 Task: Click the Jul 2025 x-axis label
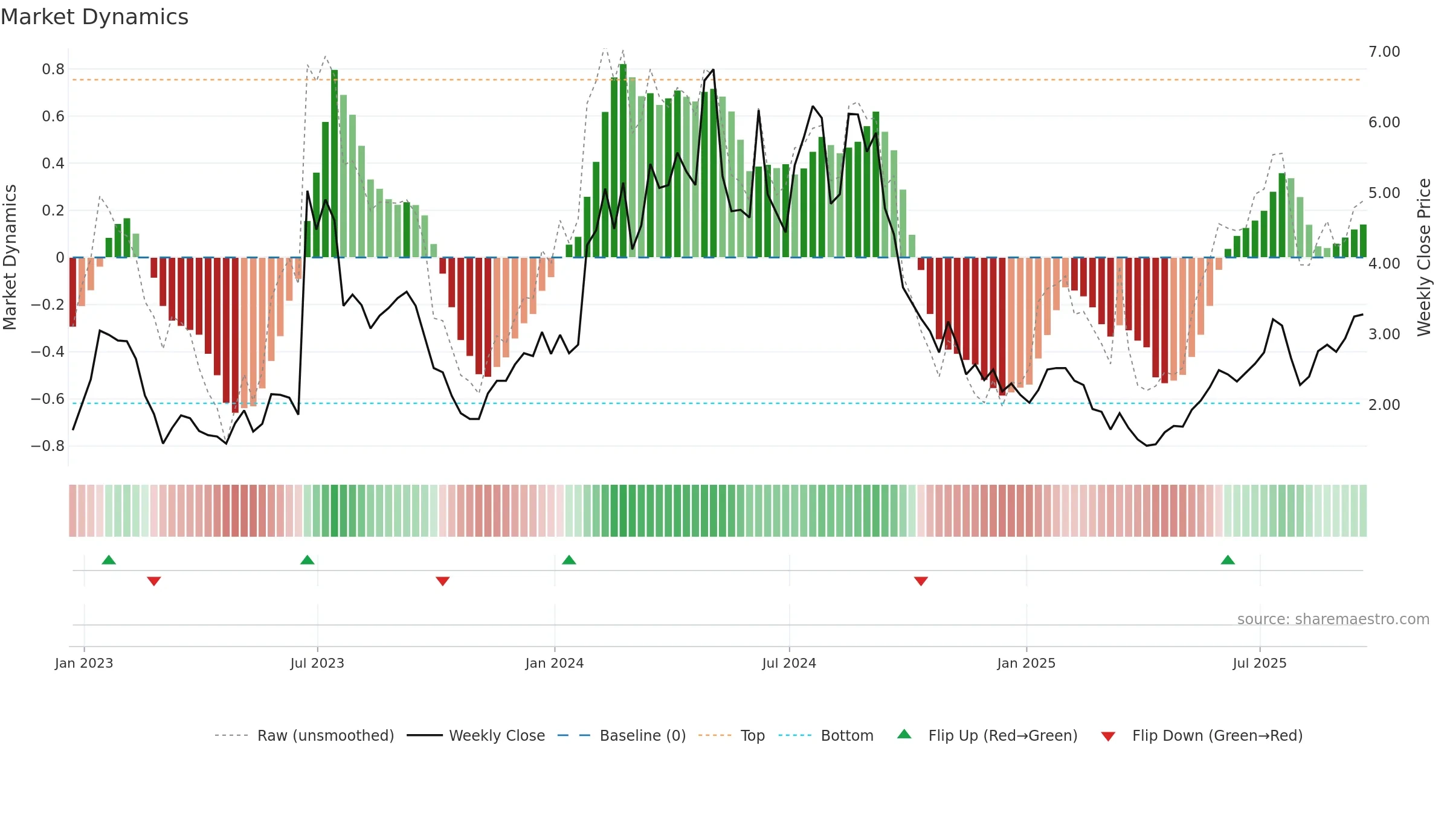coord(1260,663)
